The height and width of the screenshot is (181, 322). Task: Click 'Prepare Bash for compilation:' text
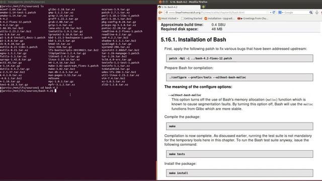click(x=189, y=68)
